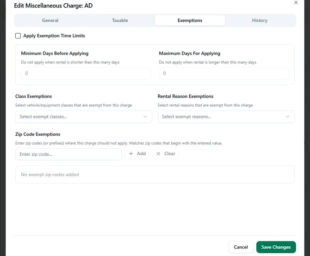Click 'Select vehicle/equipment classes' description text
310x256 pixels.
[x=74, y=105]
